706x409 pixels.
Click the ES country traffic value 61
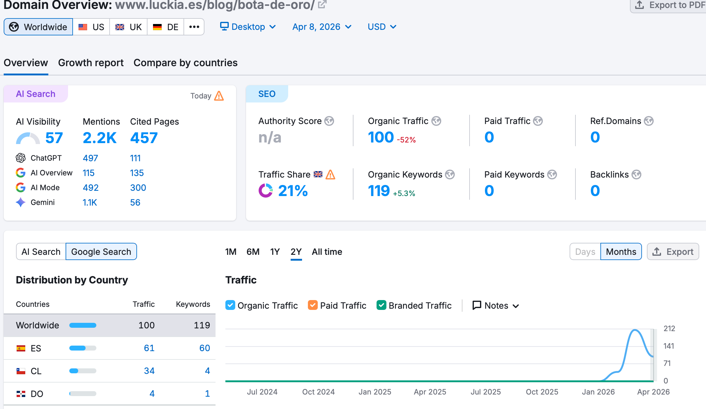click(149, 348)
